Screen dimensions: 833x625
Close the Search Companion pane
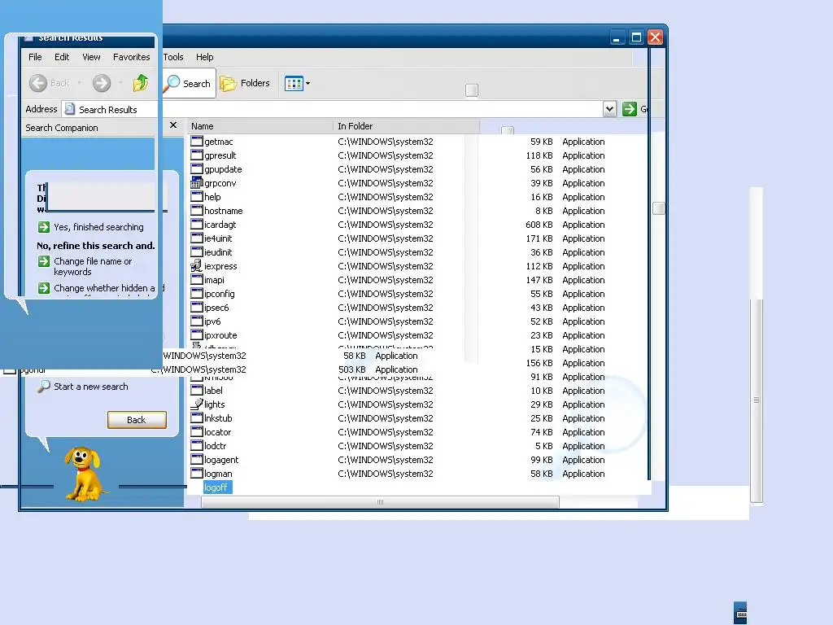coord(173,125)
